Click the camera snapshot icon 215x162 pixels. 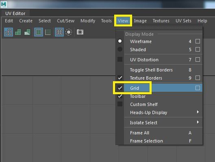point(80,32)
